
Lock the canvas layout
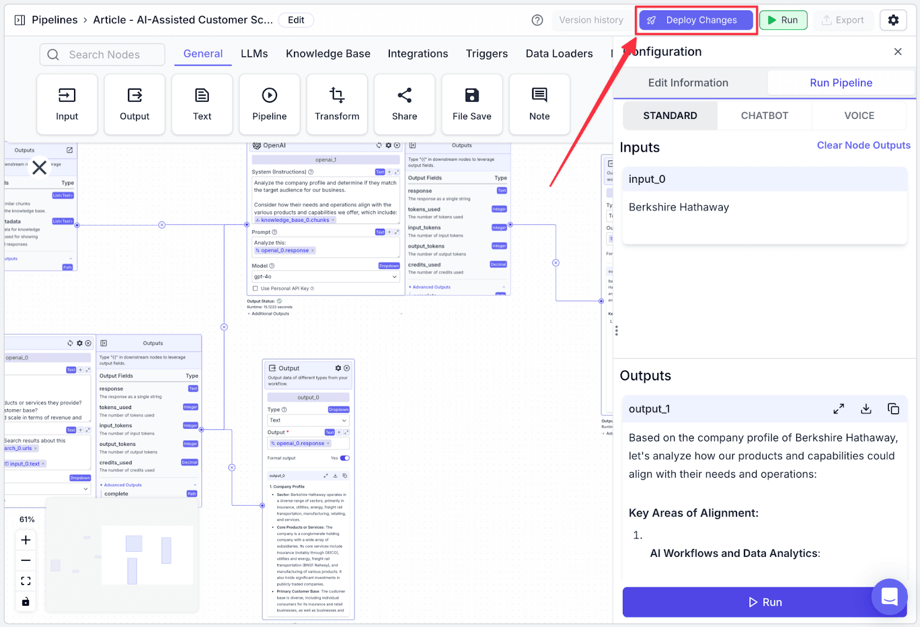[x=26, y=602]
